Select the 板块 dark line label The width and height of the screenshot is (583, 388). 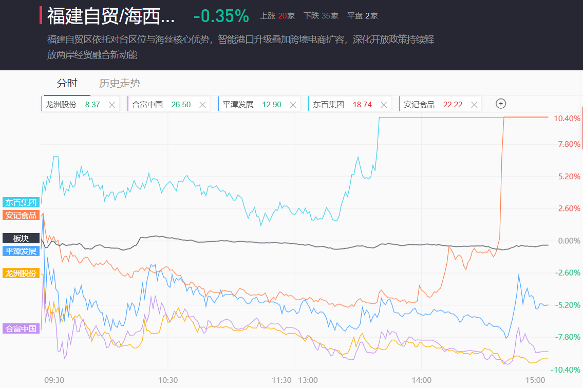pos(21,238)
